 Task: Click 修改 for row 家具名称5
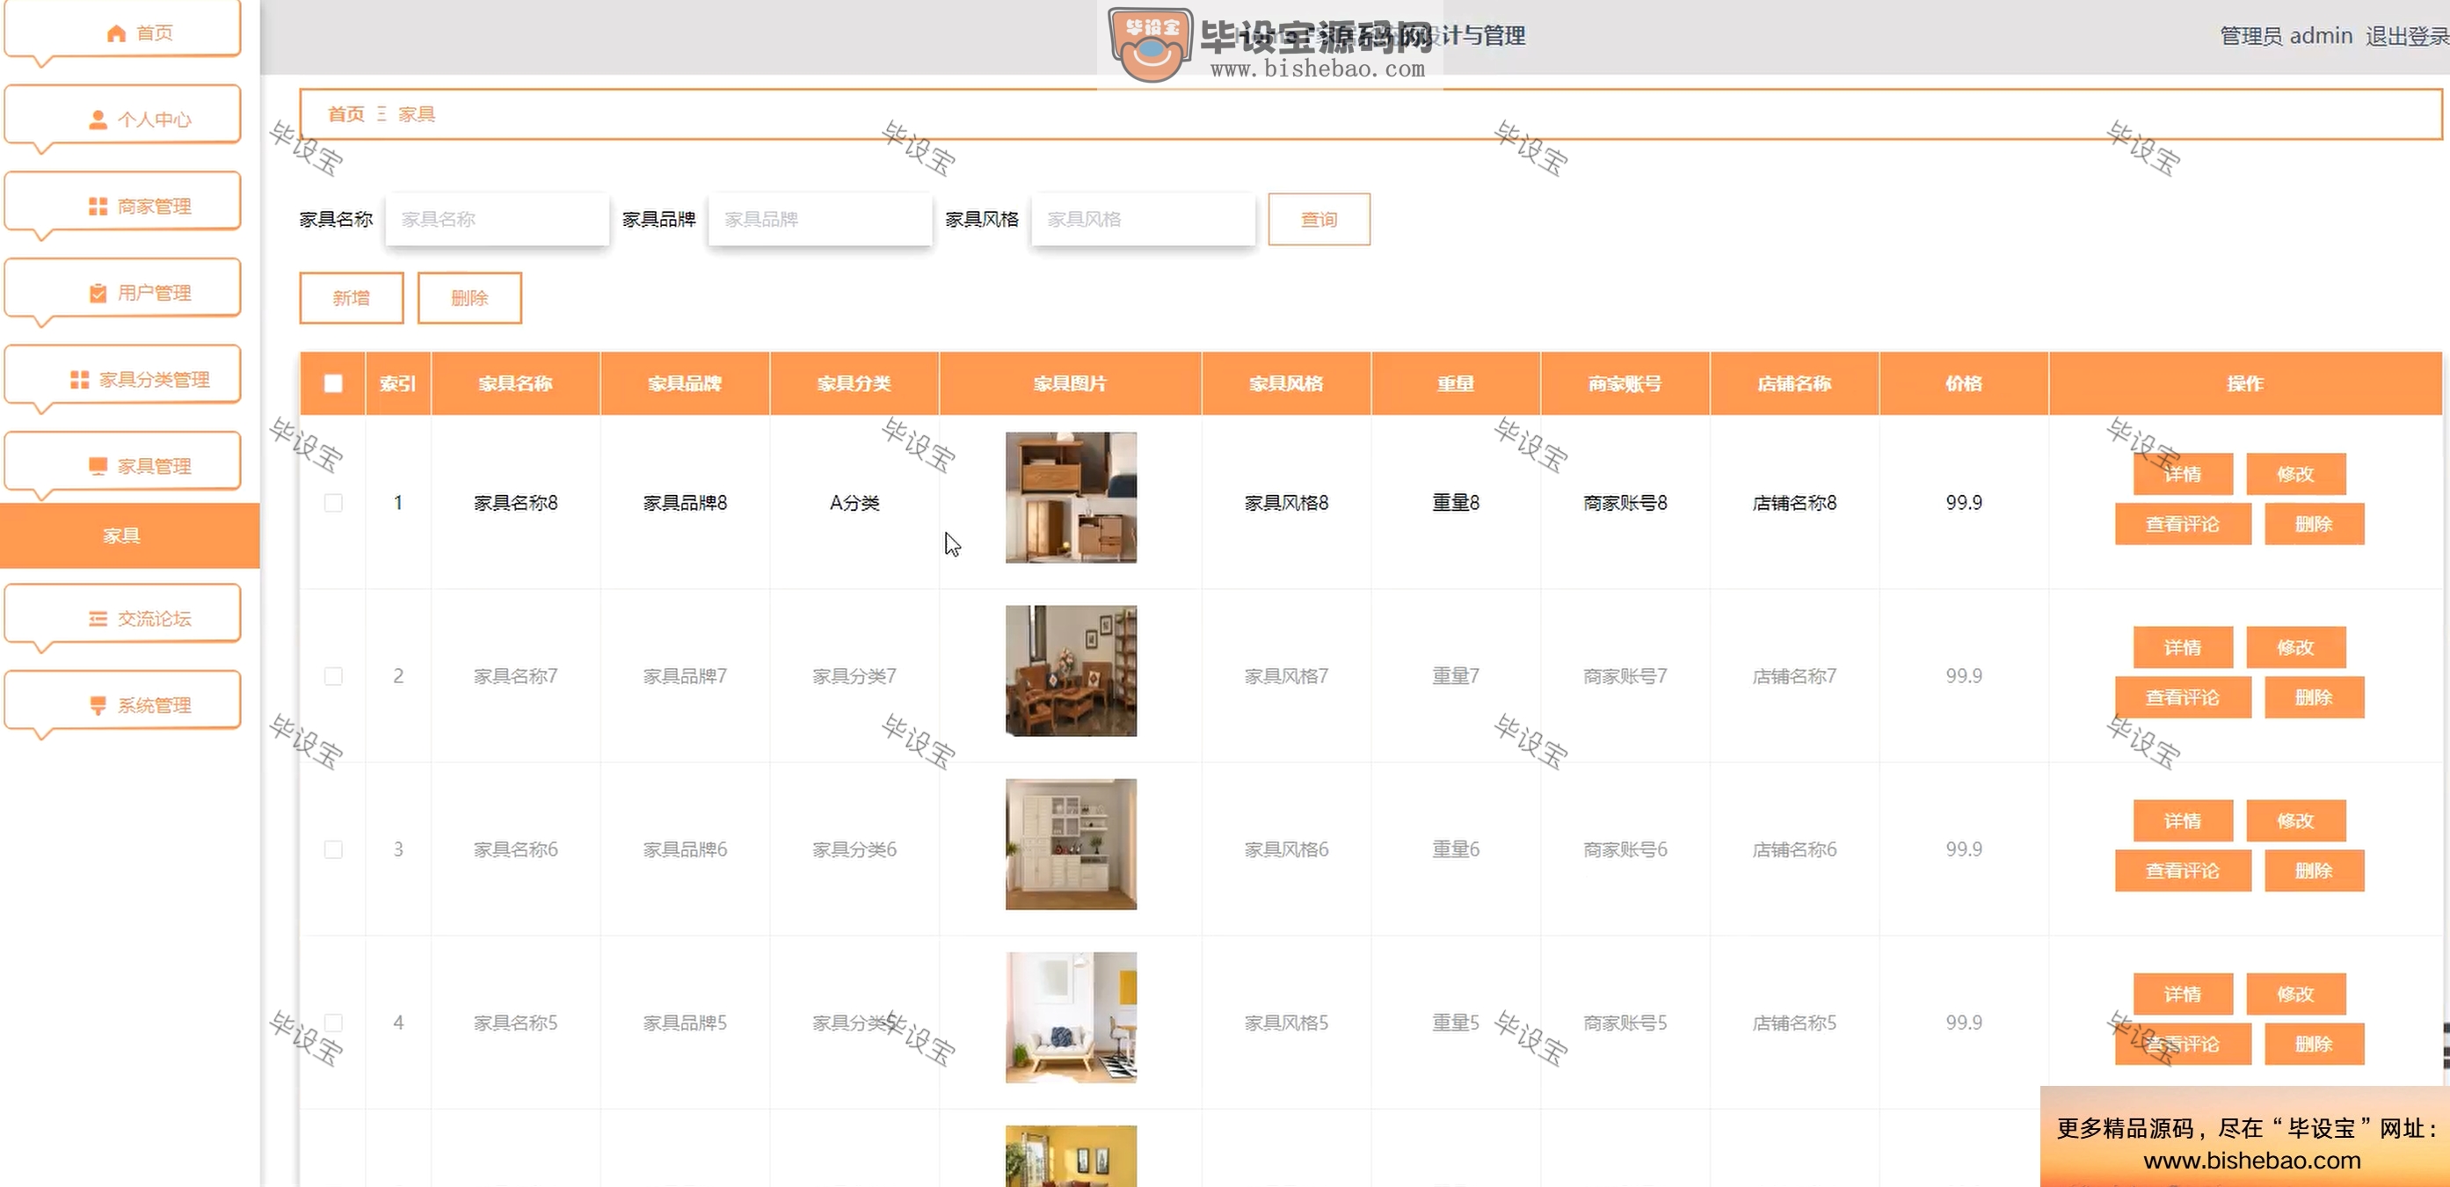click(2296, 994)
